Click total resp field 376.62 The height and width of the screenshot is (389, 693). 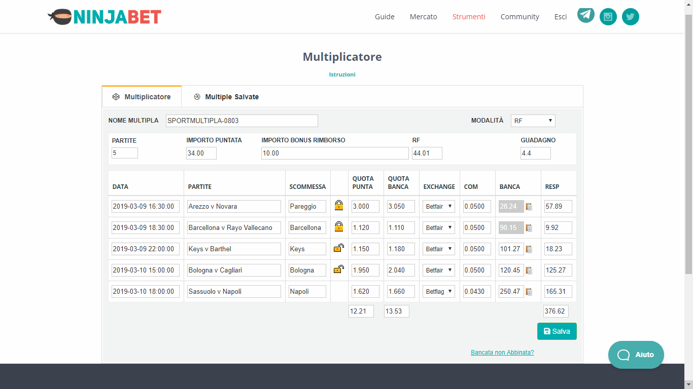556,311
